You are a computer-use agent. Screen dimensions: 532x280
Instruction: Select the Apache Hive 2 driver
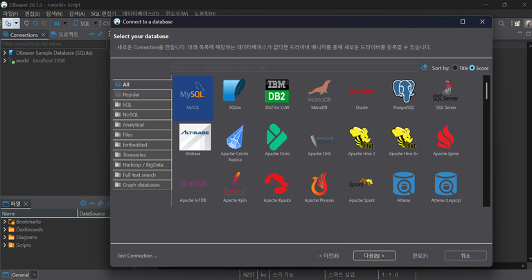coord(362,140)
